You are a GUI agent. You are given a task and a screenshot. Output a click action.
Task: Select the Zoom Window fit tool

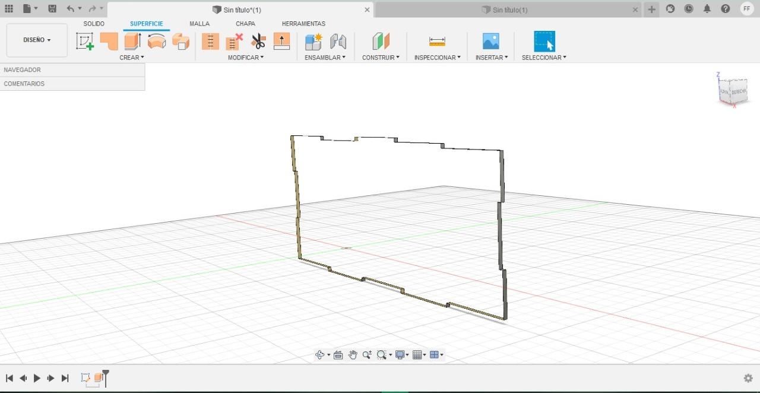pos(382,355)
